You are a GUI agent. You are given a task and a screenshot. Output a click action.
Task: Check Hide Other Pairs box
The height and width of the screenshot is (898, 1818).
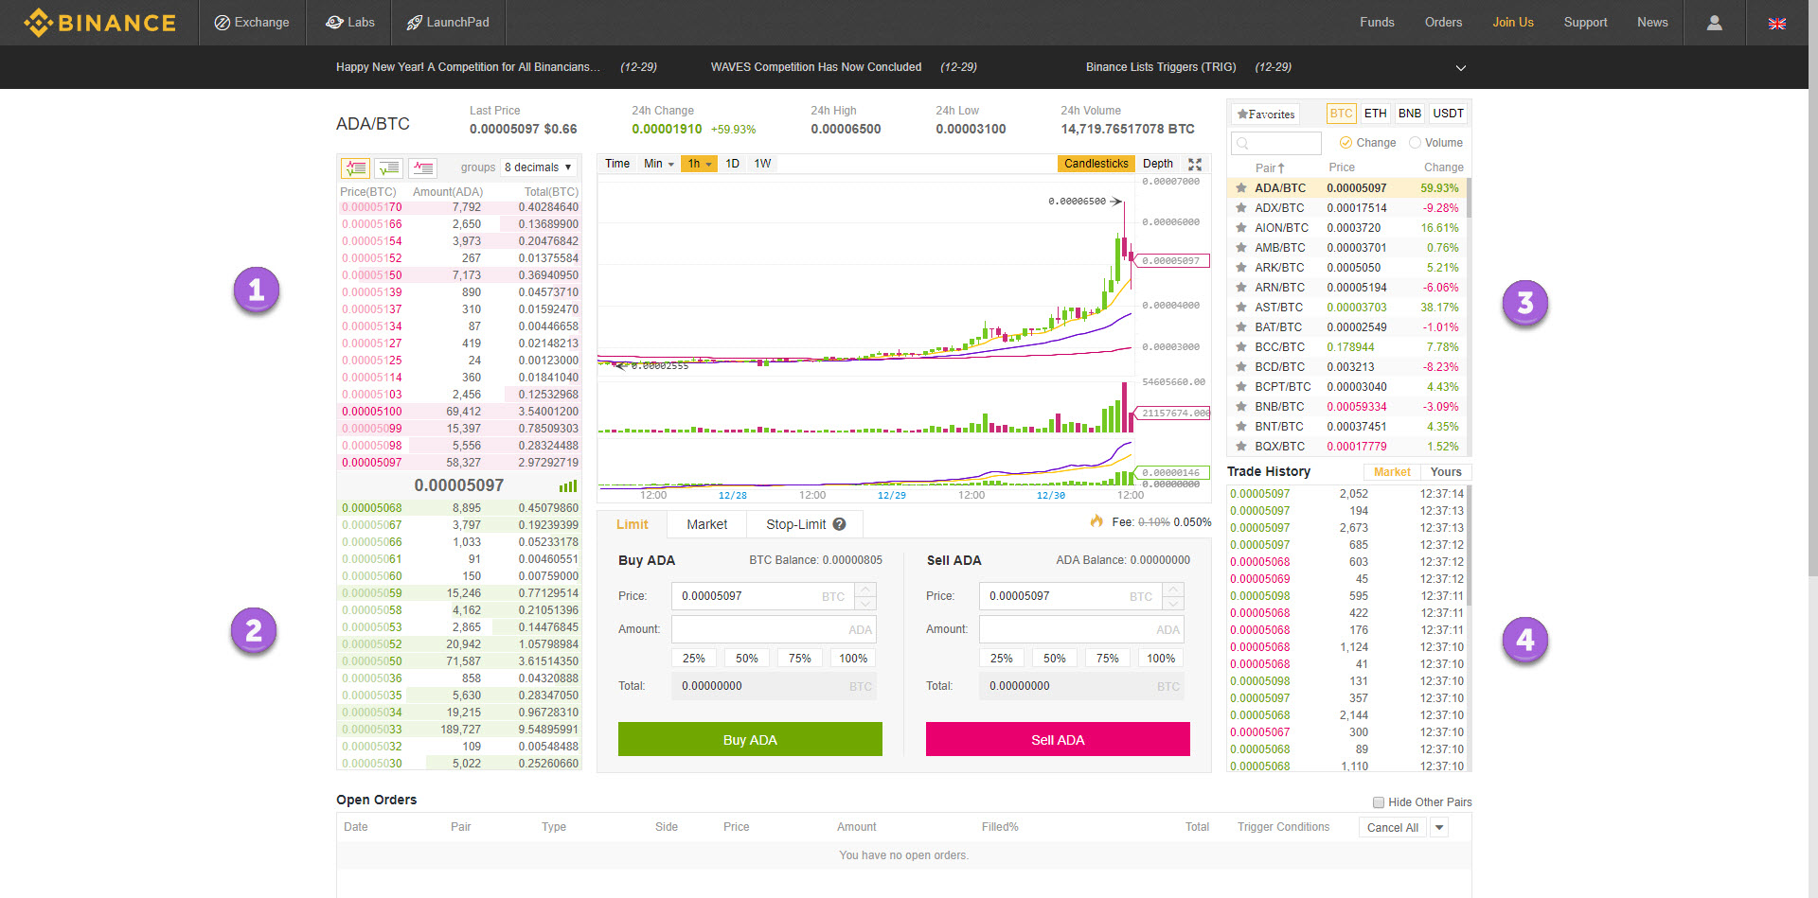tap(1379, 802)
